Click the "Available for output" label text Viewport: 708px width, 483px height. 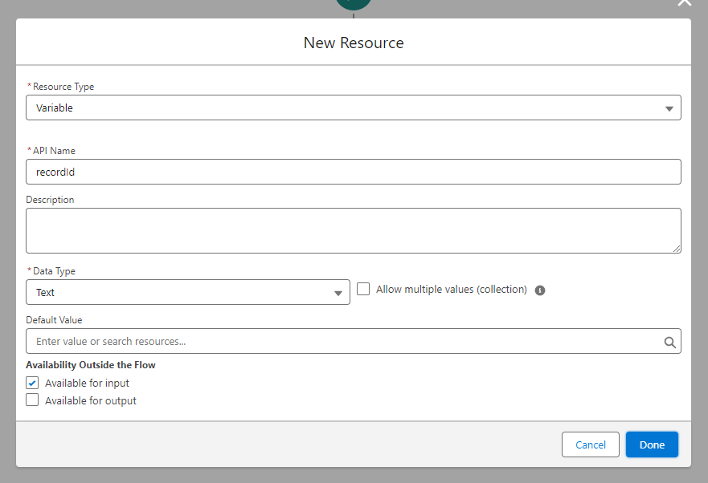pyautogui.click(x=91, y=400)
